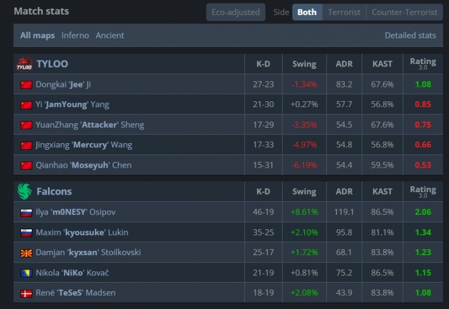Select the Both sides option
The height and width of the screenshot is (309, 449).
tap(307, 12)
